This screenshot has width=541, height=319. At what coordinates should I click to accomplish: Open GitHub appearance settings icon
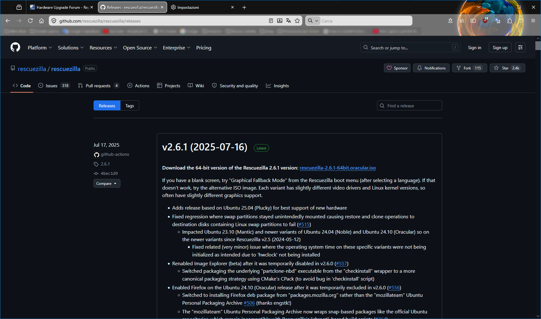pyautogui.click(x=520, y=48)
